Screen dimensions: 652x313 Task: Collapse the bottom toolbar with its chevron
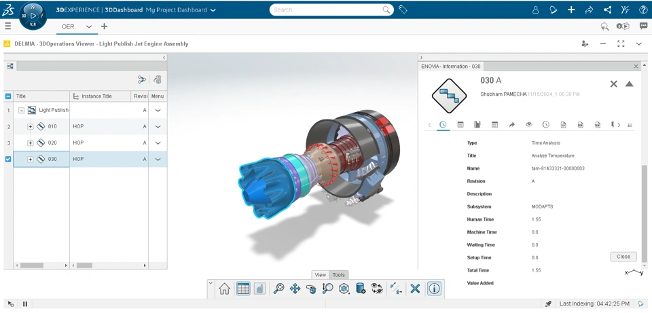point(211,282)
